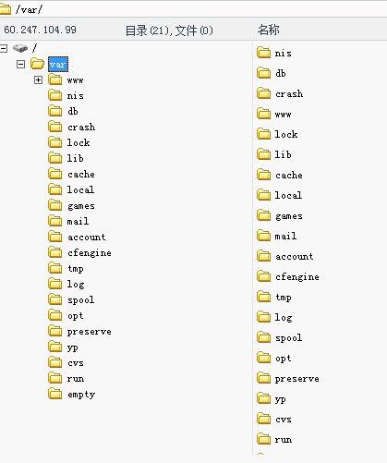The image size is (387, 463).
Task: Click mail folder icon in right list
Action: [264, 236]
